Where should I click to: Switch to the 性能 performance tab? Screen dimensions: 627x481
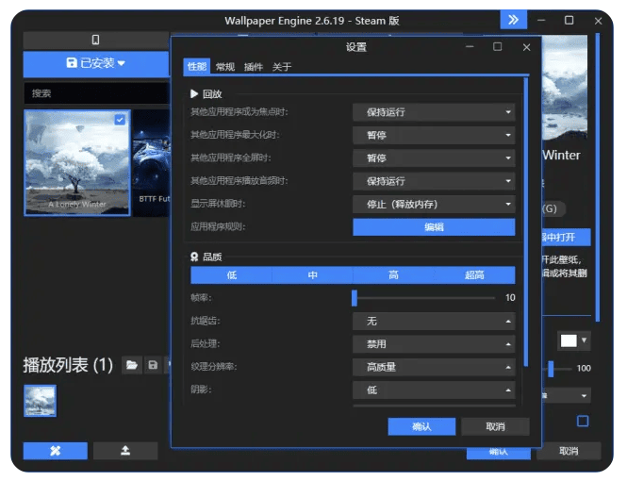pyautogui.click(x=197, y=66)
